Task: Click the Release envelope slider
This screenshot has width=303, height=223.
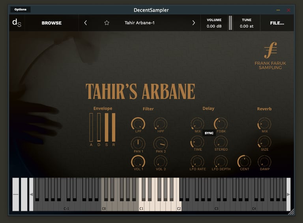Action: (114, 127)
